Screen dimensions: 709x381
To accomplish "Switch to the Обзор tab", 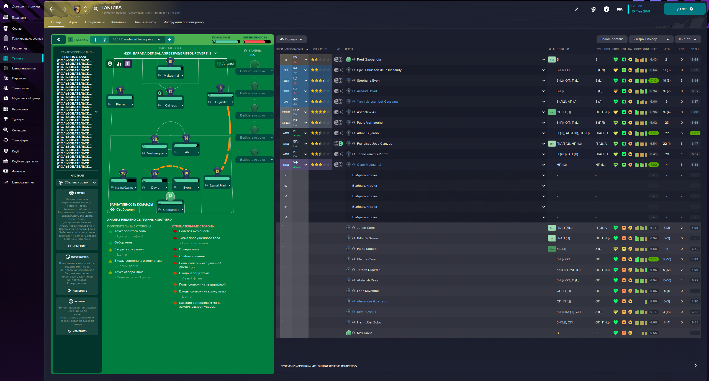I will [x=56, y=22].
